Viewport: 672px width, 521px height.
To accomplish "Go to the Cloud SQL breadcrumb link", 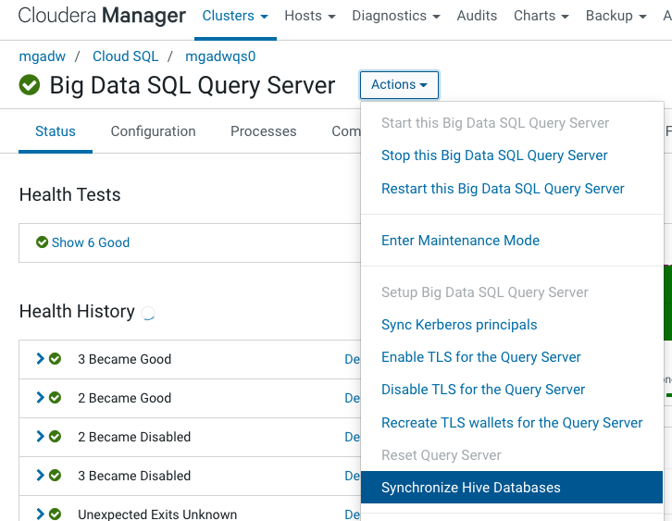I will tap(125, 56).
